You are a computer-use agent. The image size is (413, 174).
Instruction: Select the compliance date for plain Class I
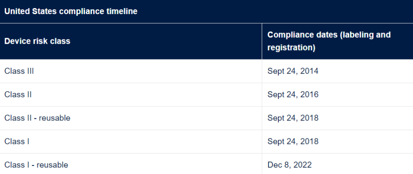pos(293,141)
